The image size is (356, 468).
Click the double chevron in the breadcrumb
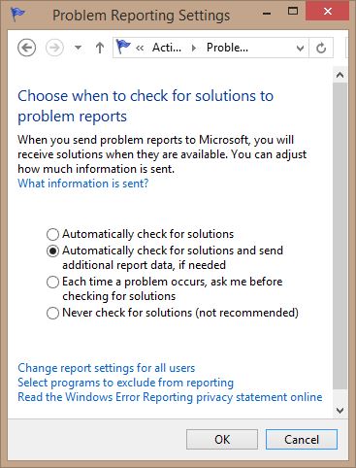click(140, 49)
